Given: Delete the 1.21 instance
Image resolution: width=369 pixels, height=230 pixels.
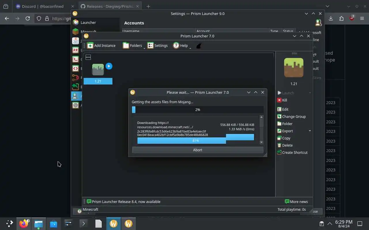Looking at the screenshot, I should tap(285, 145).
